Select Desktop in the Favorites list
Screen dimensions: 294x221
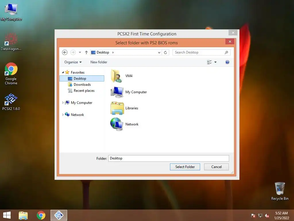(82, 78)
